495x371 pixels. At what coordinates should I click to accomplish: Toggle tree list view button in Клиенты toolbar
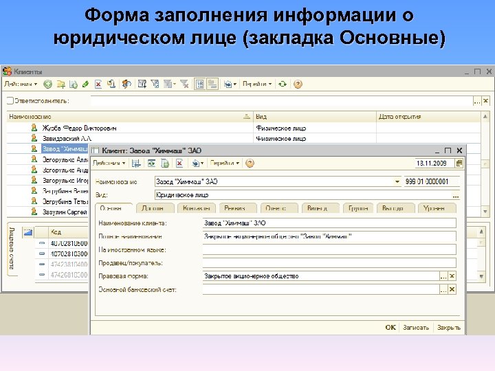(200, 85)
